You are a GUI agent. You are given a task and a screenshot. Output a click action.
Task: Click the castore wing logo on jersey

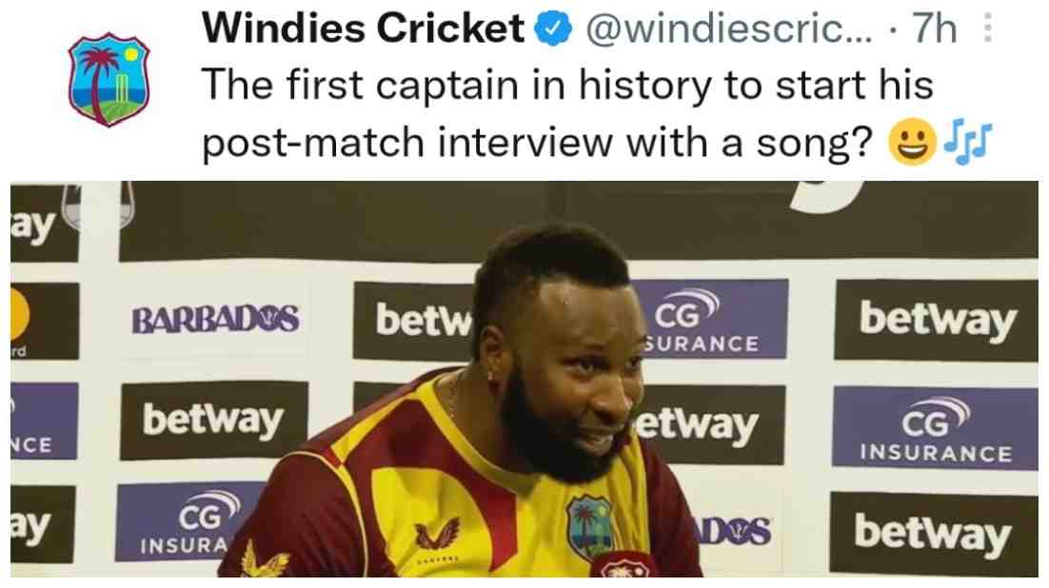click(x=438, y=533)
